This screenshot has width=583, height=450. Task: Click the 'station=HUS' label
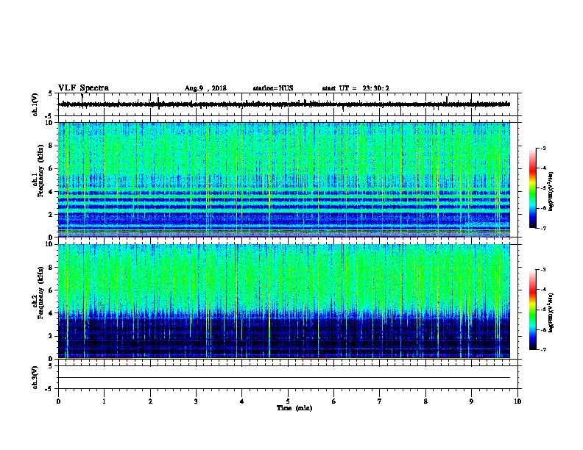point(273,88)
